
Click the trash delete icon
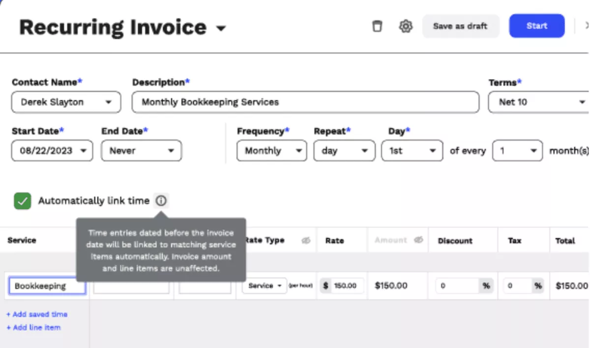(377, 26)
